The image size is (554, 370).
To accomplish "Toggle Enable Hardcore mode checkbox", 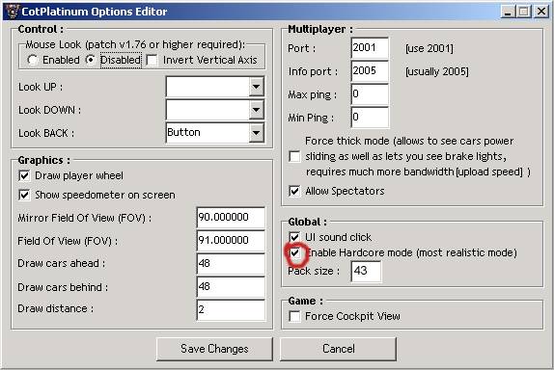I will pyautogui.click(x=294, y=252).
